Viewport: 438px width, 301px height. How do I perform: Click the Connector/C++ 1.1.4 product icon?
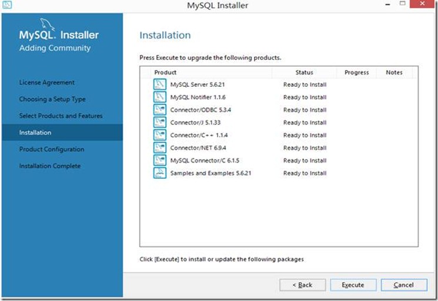click(x=160, y=135)
